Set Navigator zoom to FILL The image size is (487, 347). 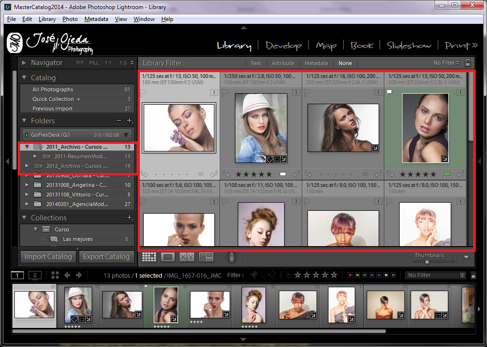pyautogui.click(x=94, y=63)
